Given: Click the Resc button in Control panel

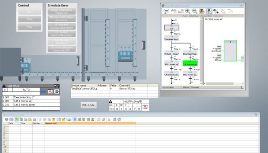Looking at the screenshot, I should [29, 27].
